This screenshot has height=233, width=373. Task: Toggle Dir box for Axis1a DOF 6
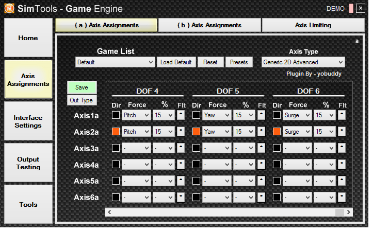tap(277, 115)
